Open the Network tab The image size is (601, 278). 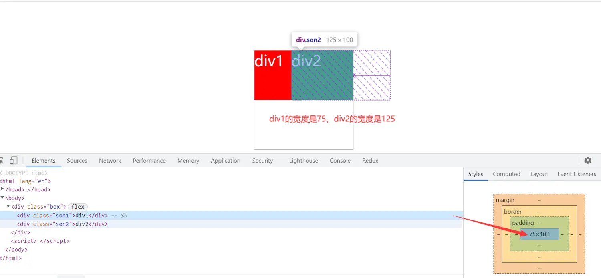[110, 161]
